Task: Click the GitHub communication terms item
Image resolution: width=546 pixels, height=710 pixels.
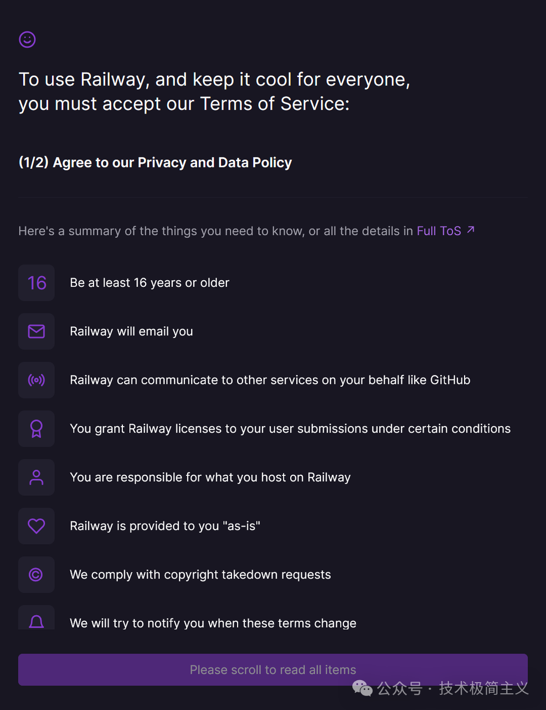Action: point(270,381)
